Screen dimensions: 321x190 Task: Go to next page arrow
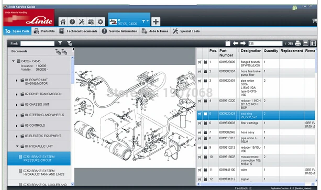coord(243,43)
